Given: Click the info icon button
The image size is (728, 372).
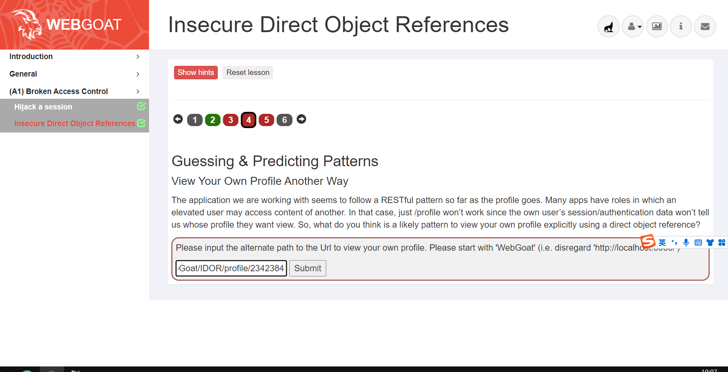Looking at the screenshot, I should 681,27.
